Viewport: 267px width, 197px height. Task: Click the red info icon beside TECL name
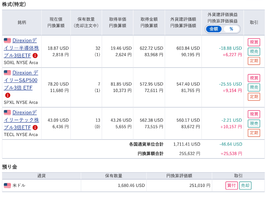(x=35, y=128)
